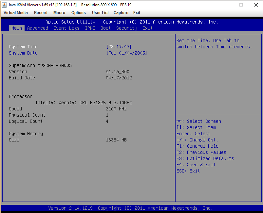Screen dimensions: 263x213
Task: Switch to the Event Logs tab
Action: click(x=66, y=28)
